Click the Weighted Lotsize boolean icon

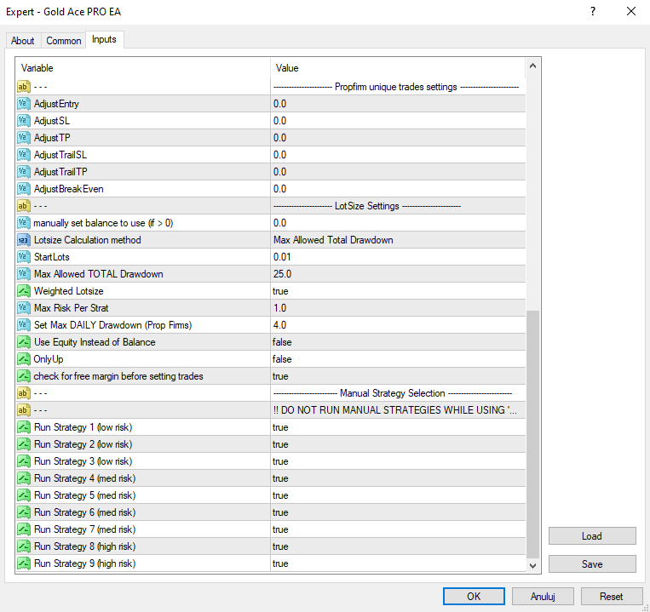24,291
